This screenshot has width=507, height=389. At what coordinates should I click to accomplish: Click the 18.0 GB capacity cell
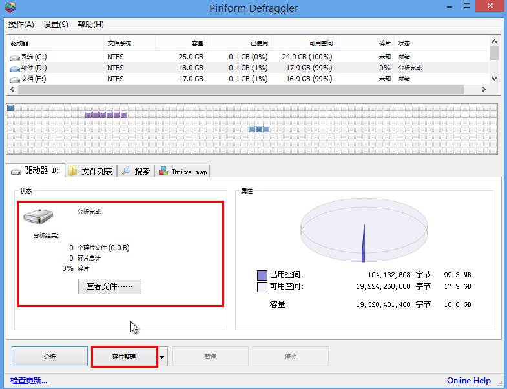(x=191, y=68)
